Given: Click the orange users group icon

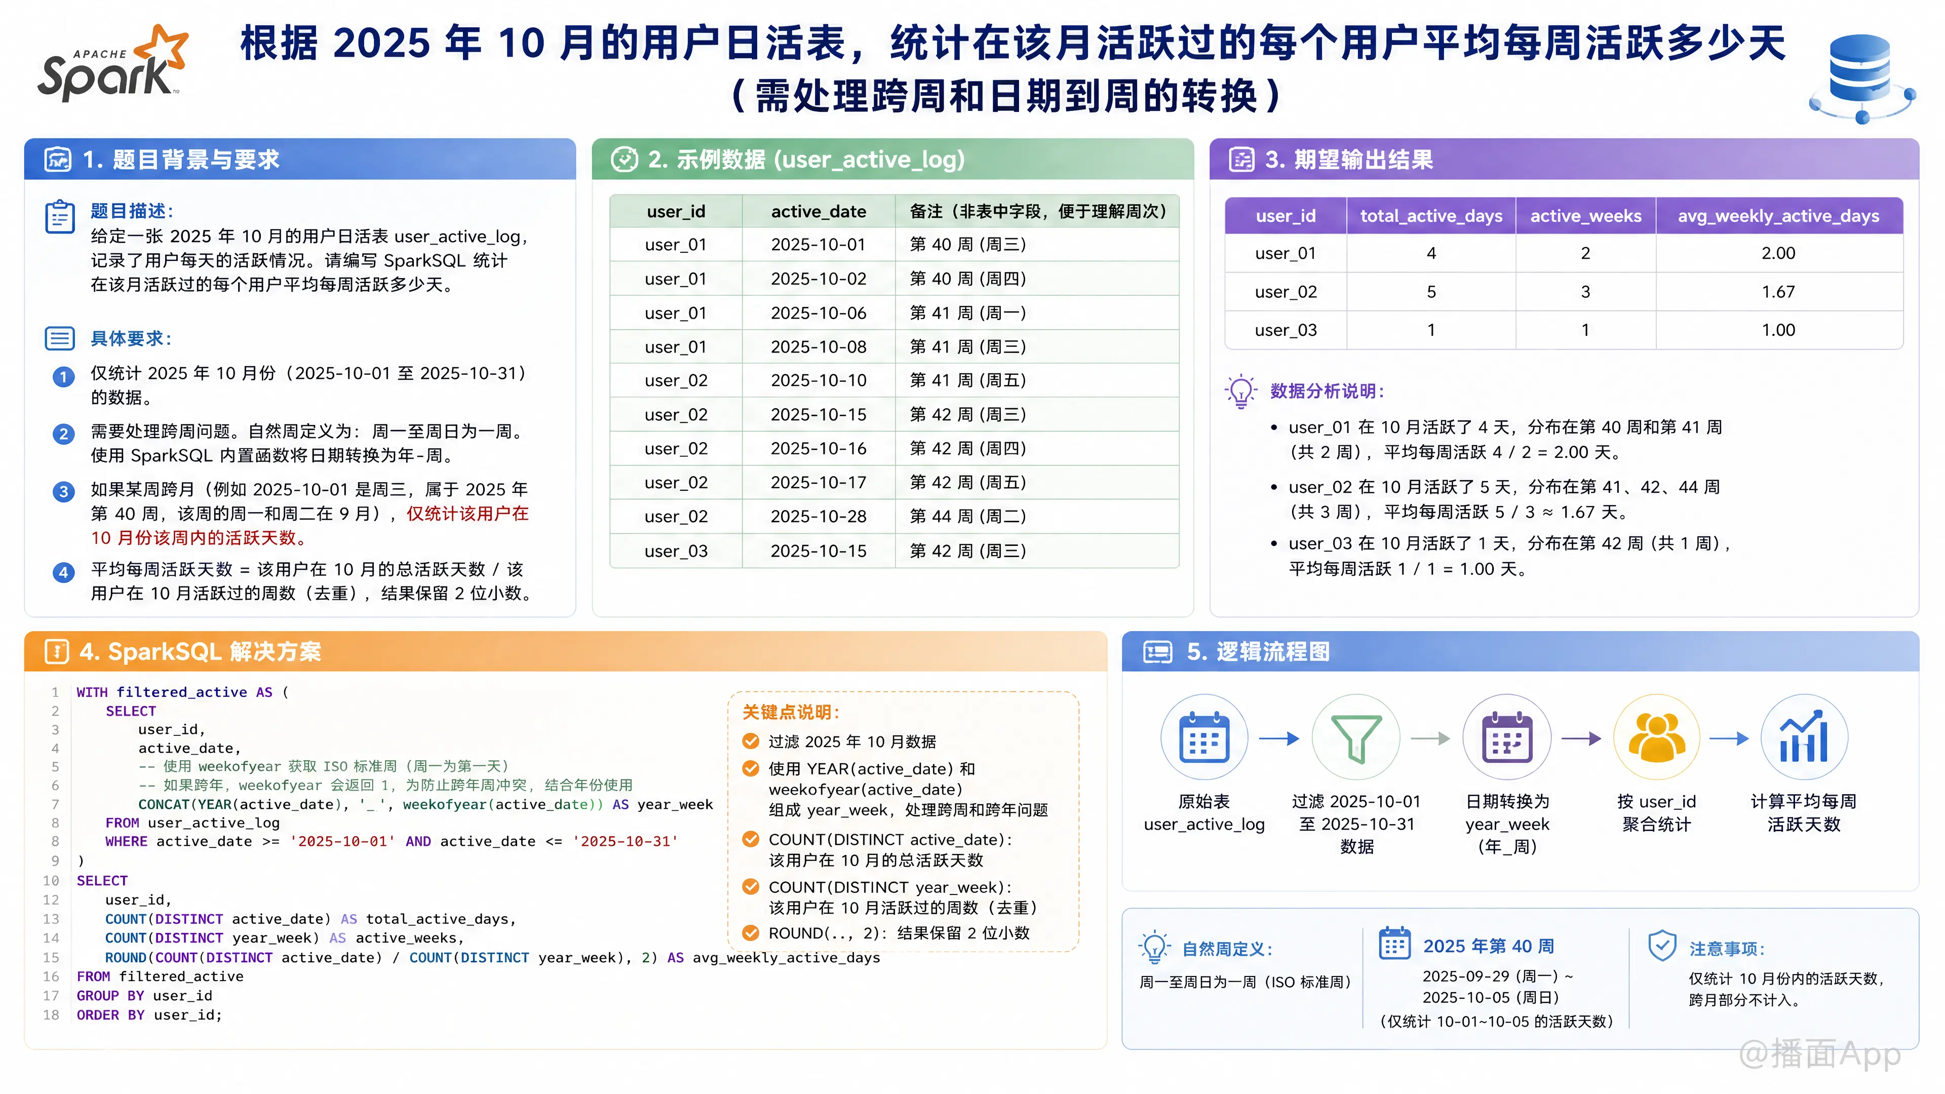Looking at the screenshot, I should (x=1657, y=737).
